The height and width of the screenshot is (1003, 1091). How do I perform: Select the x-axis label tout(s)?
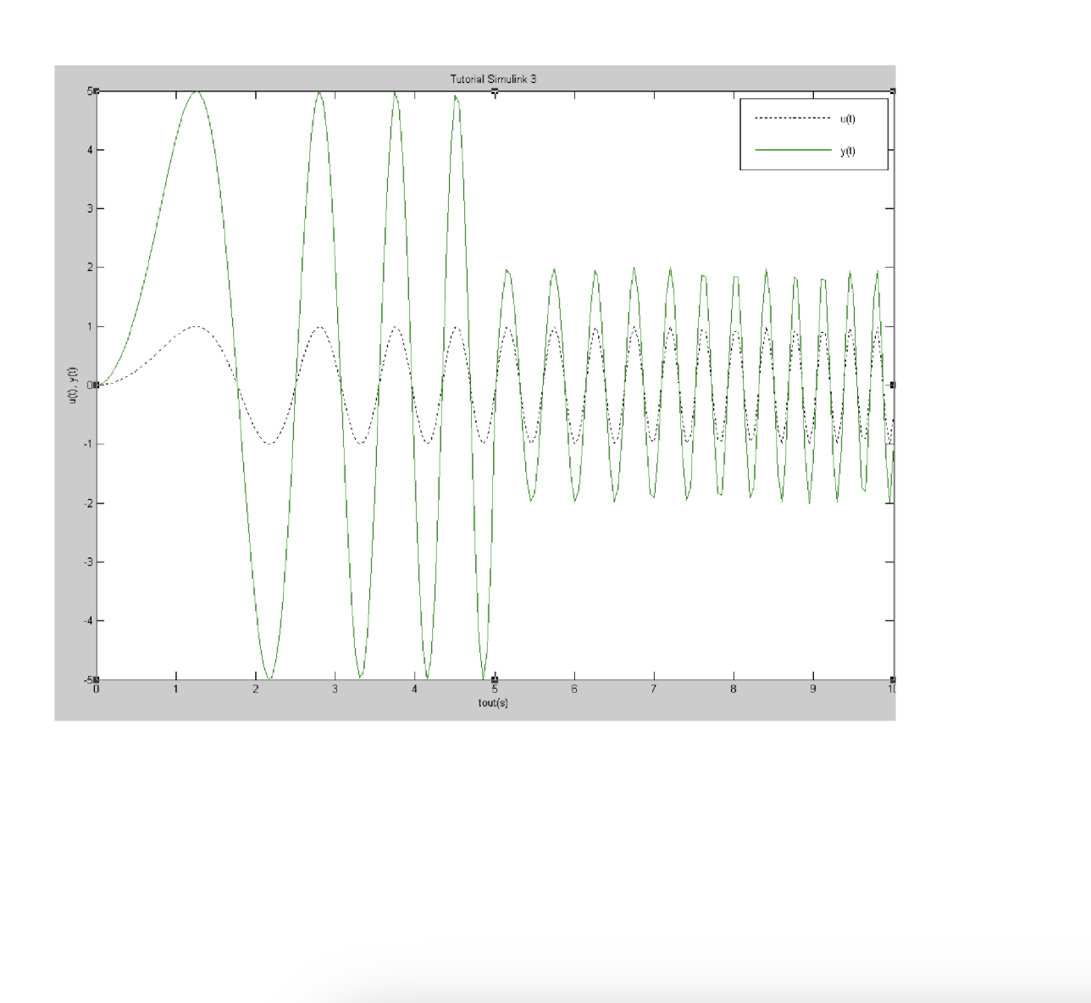point(491,702)
